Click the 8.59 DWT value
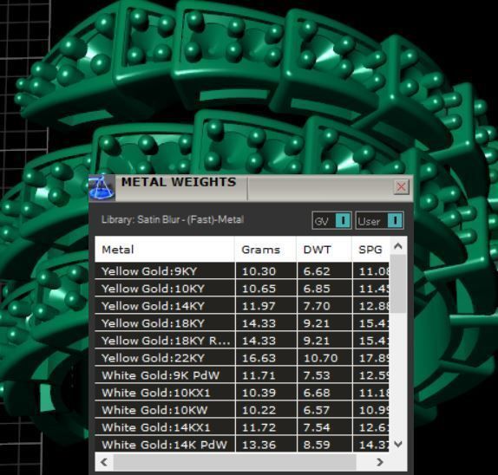The image size is (498, 475). [x=317, y=445]
